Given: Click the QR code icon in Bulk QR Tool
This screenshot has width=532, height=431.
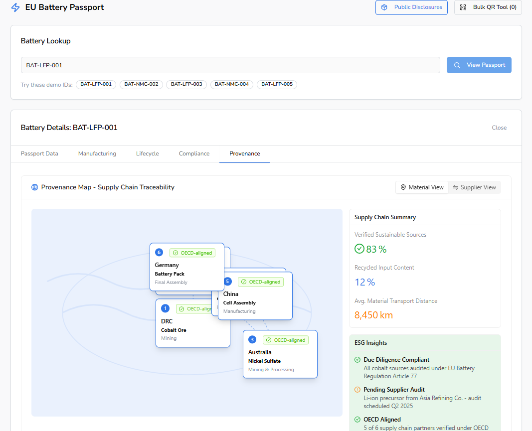Looking at the screenshot, I should 463,7.
